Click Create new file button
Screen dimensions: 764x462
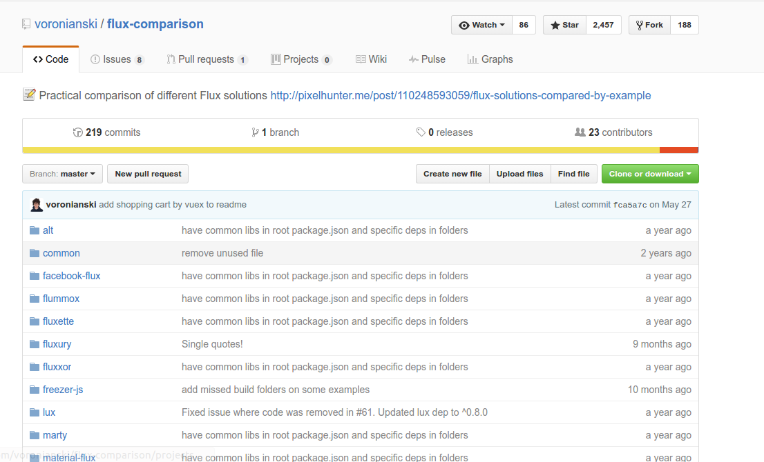(x=452, y=174)
